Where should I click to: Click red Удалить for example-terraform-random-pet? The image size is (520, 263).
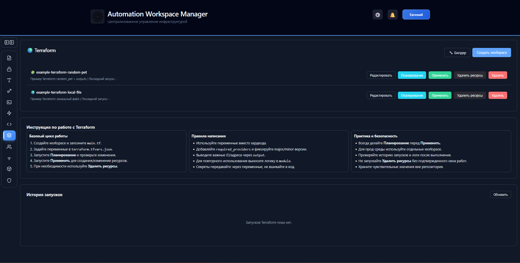pos(498,76)
